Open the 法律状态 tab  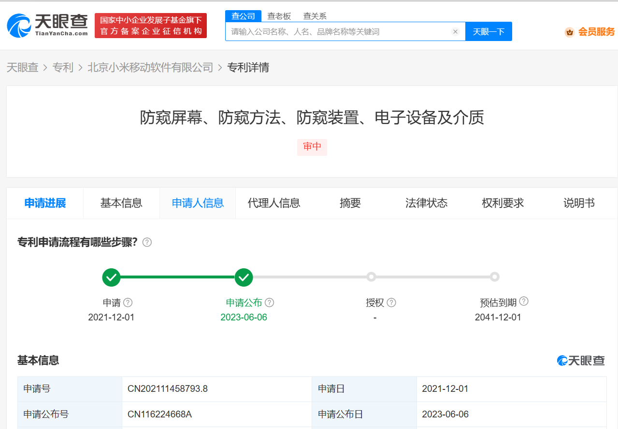click(426, 203)
